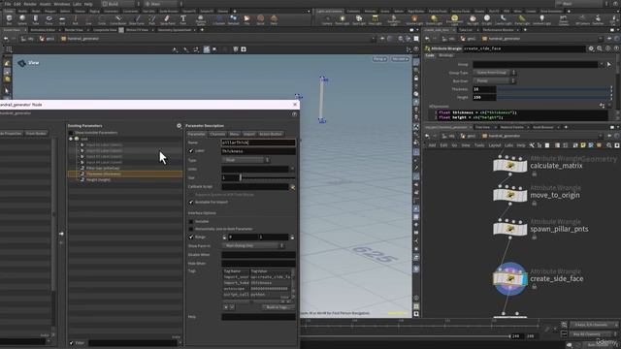This screenshot has width=621, height=349.
Task: Open gear menu in Attribute Wrangle parameters
Action: [591, 48]
